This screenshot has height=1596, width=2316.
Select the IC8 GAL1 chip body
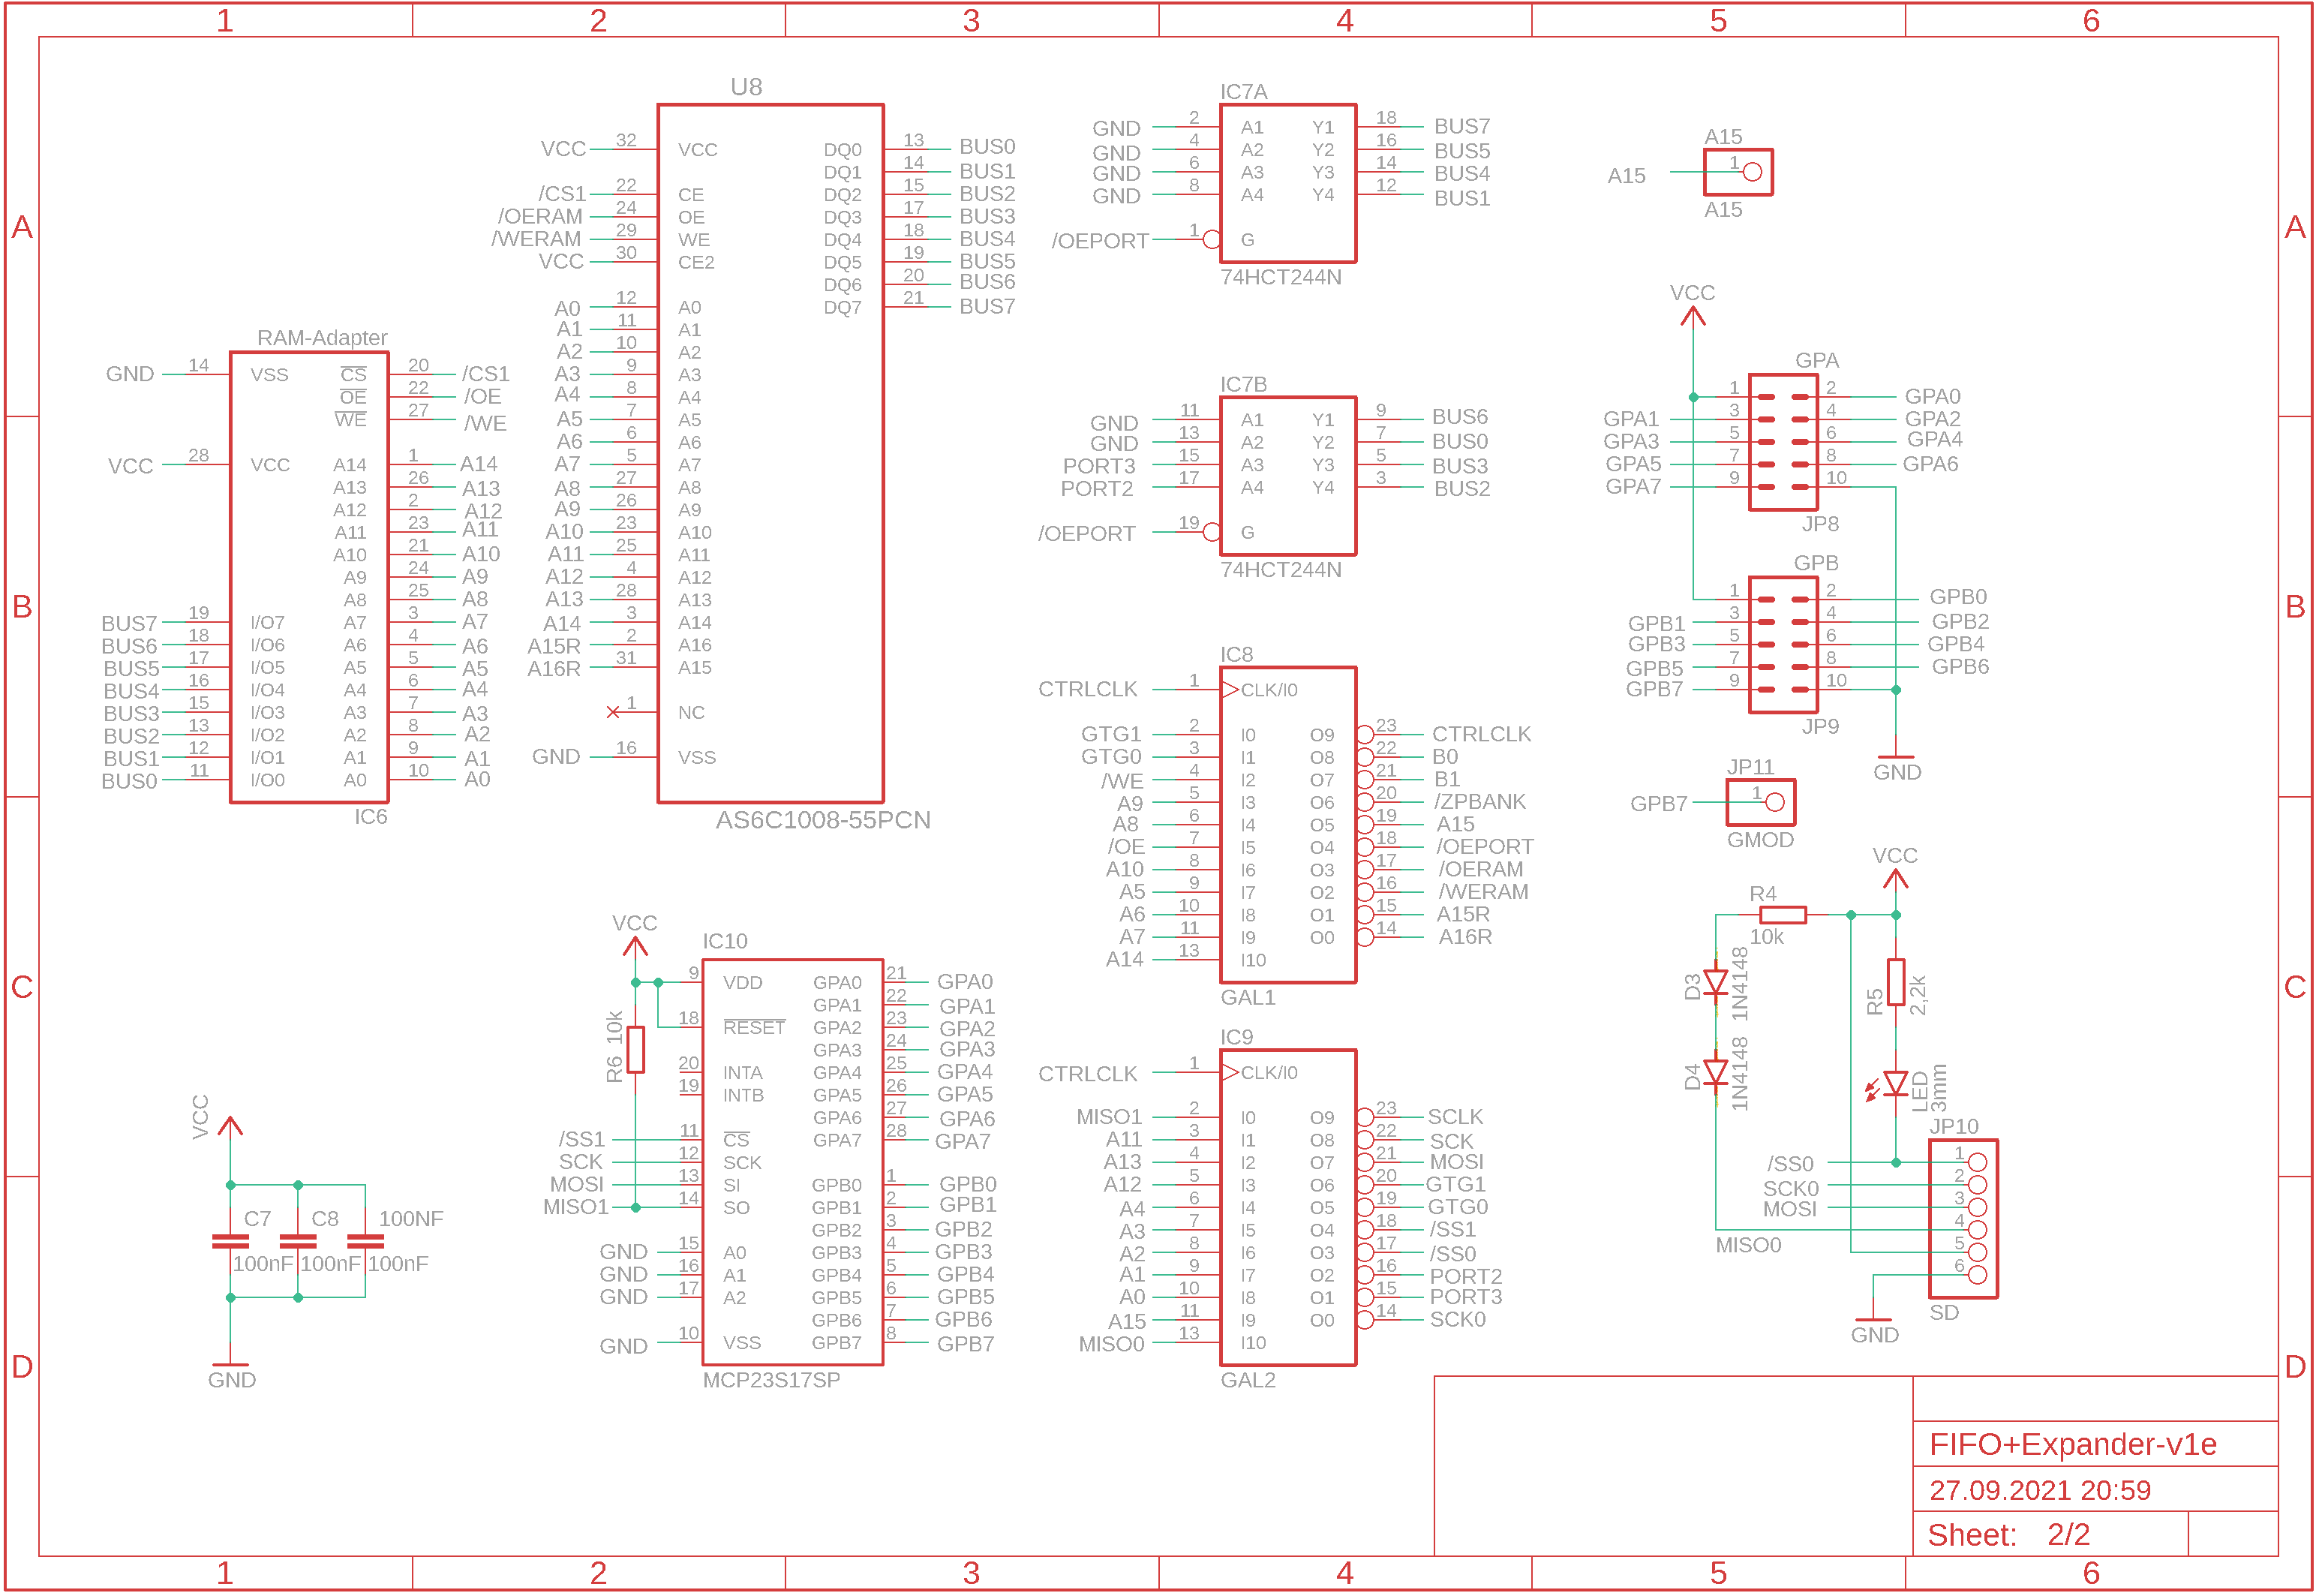(x=1288, y=825)
